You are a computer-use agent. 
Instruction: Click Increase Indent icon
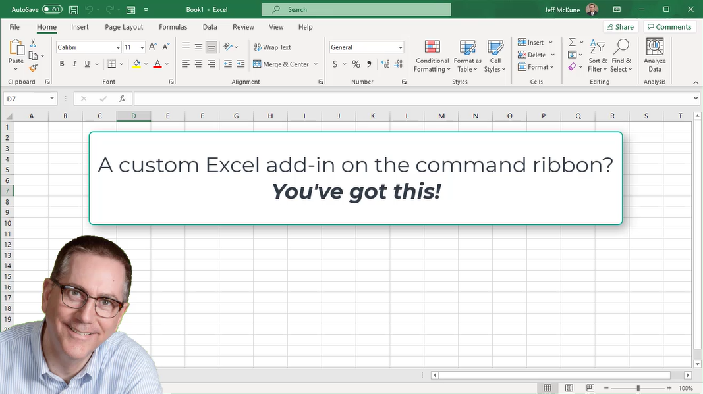click(x=240, y=64)
